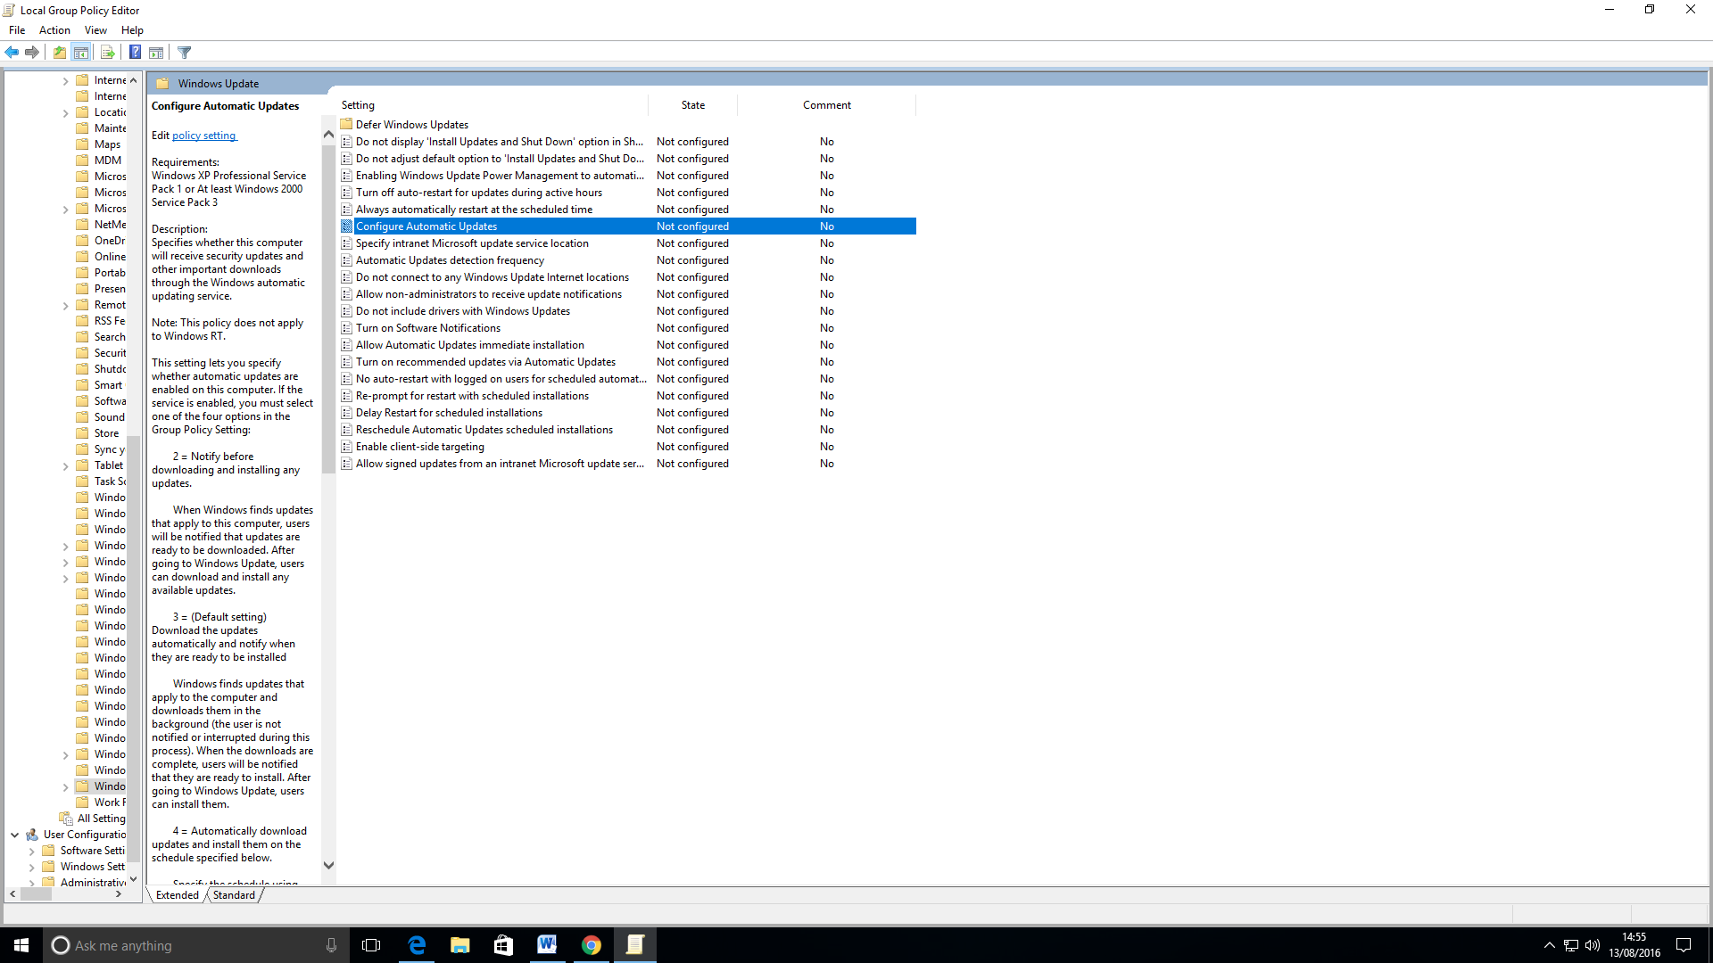This screenshot has width=1713, height=963.
Task: Click the tree horizontal scrollbar thumb
Action: pyautogui.click(x=36, y=894)
